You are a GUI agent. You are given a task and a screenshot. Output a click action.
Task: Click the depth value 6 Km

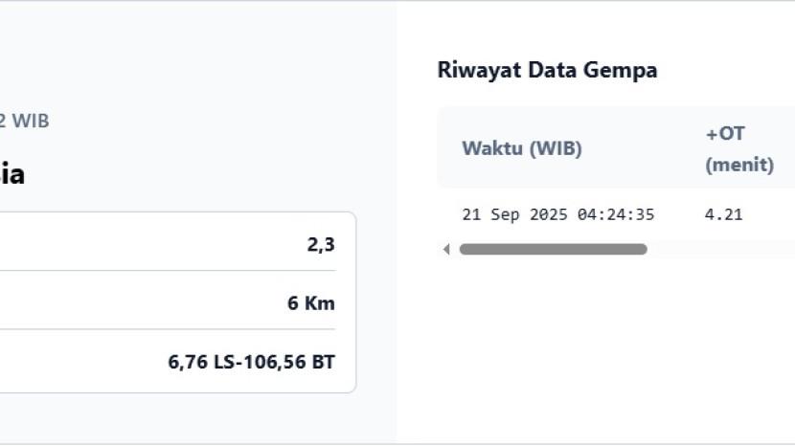tap(311, 303)
